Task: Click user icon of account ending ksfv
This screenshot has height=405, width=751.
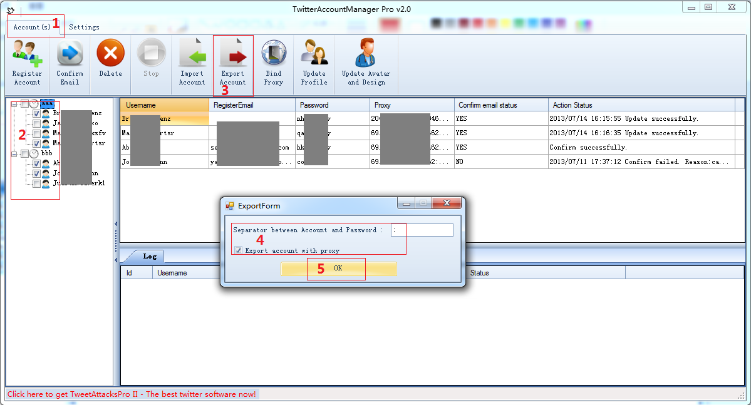Action: (x=46, y=133)
